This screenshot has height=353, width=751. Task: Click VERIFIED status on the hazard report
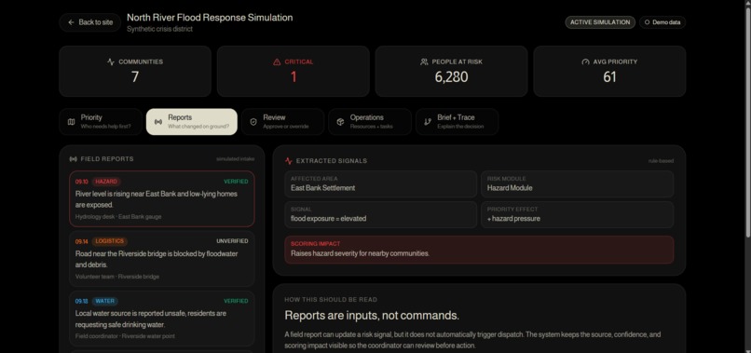pos(236,182)
